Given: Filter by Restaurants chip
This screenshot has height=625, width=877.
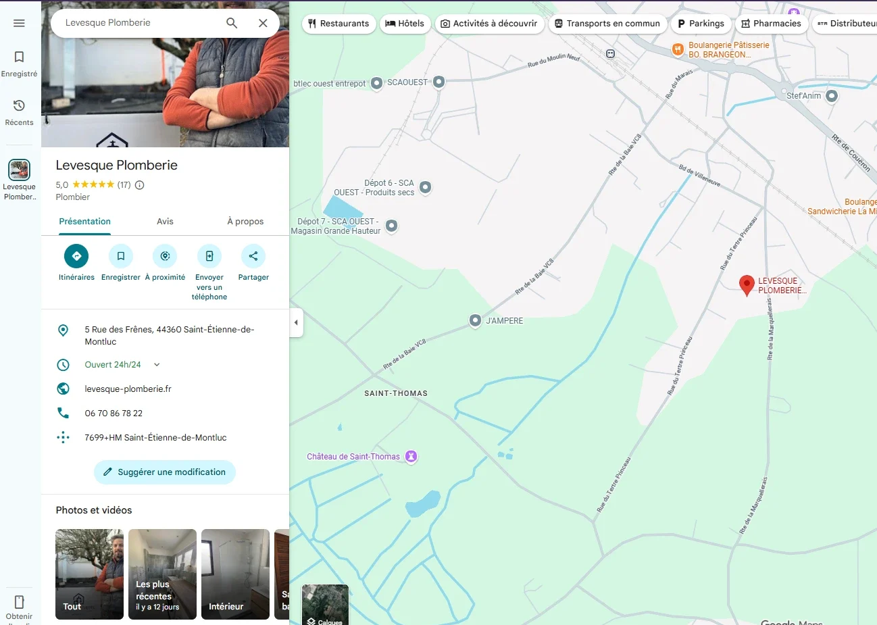Looking at the screenshot, I should click(x=339, y=24).
